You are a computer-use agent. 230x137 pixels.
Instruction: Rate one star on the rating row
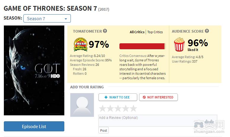[x=103, y=108]
